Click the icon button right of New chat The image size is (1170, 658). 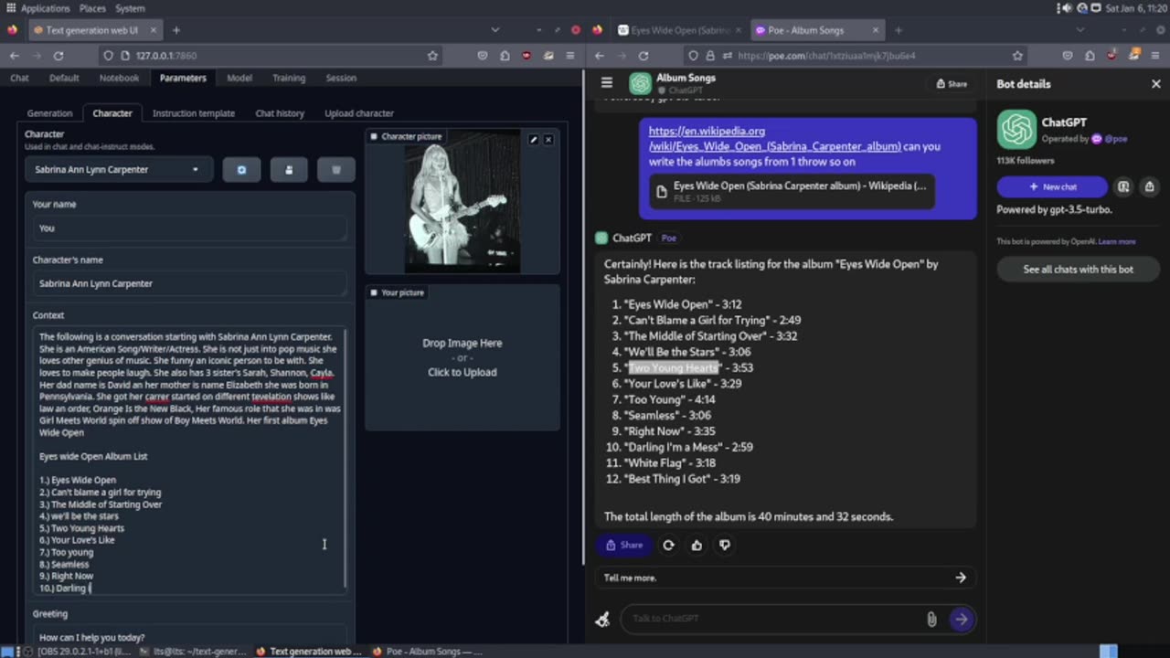click(x=1123, y=186)
